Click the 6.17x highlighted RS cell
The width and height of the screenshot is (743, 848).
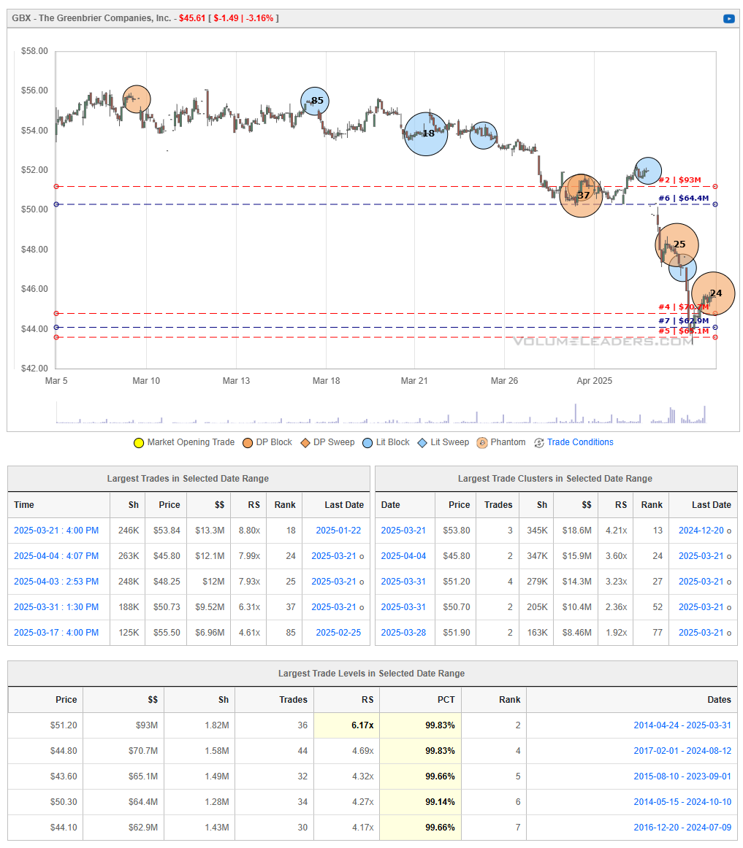pyautogui.click(x=346, y=725)
